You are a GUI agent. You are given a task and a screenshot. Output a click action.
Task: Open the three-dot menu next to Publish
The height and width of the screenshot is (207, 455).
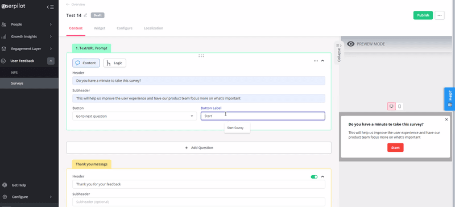point(440,15)
